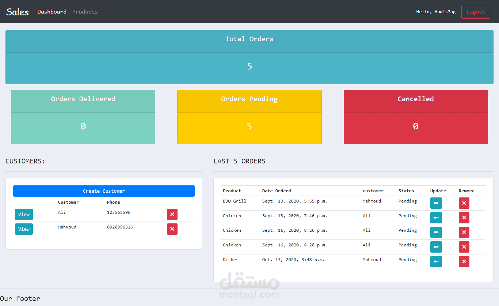View customer Mahmoud's details

(24, 229)
